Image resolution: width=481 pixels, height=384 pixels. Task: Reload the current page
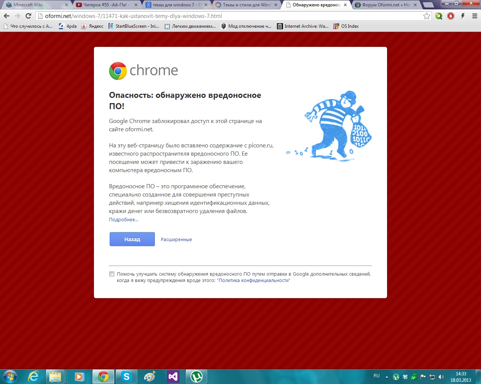click(x=28, y=16)
